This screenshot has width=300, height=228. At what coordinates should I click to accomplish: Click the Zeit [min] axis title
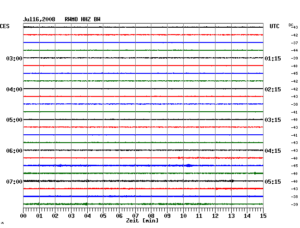142,221
